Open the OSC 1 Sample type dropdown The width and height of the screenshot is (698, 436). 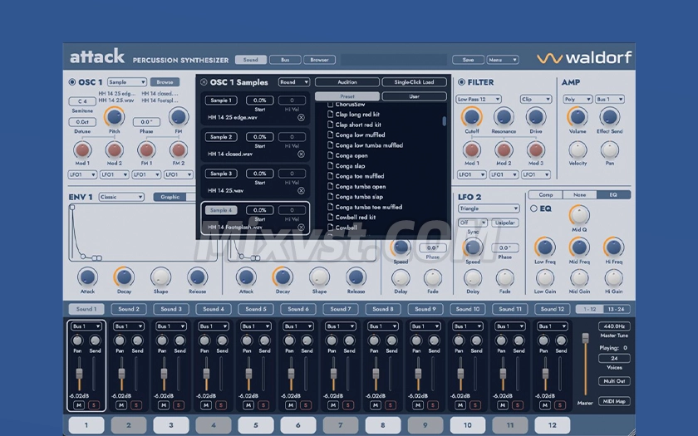tap(127, 82)
